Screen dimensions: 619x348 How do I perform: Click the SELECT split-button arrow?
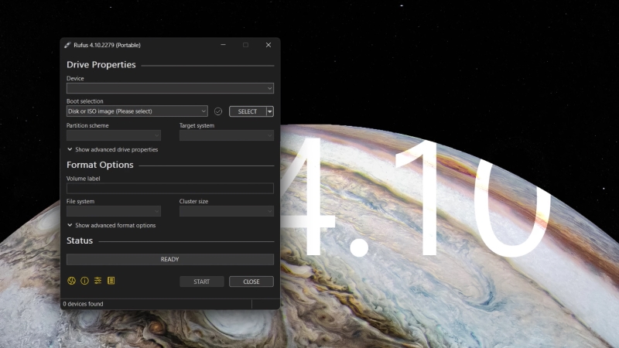(x=270, y=111)
